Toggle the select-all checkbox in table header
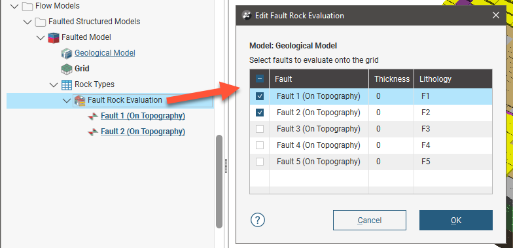The height and width of the screenshot is (248, 513). [x=260, y=79]
